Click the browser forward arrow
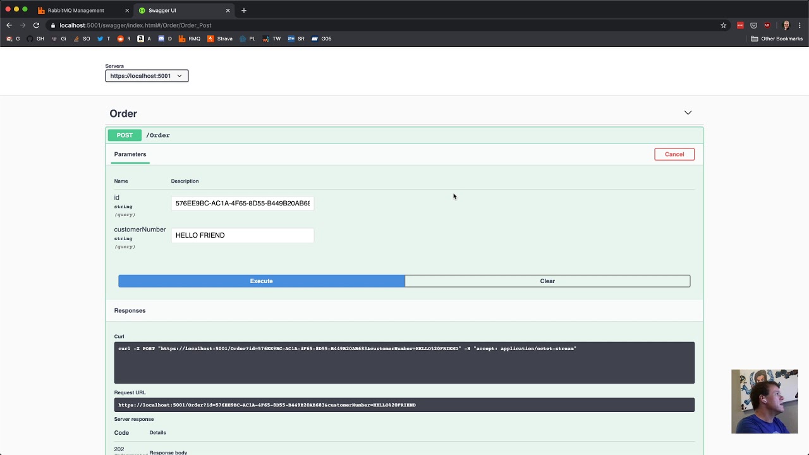 coord(23,25)
